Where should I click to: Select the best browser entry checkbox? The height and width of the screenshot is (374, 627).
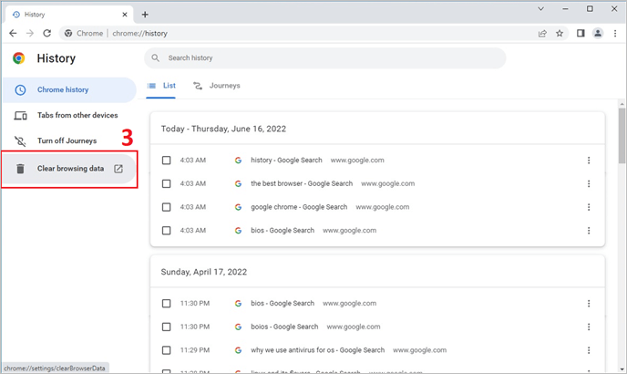166,183
